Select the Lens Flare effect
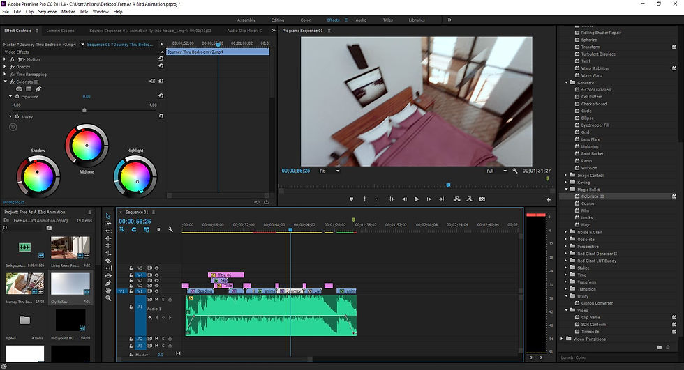Viewport: 684px width, 370px height. coord(590,139)
